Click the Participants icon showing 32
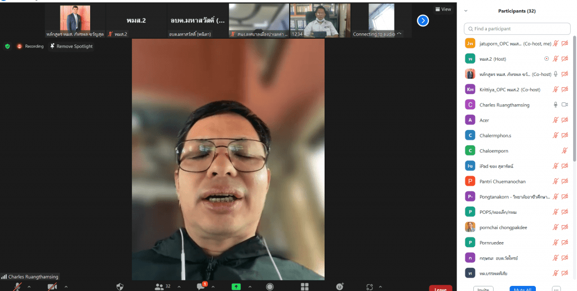 [162, 286]
